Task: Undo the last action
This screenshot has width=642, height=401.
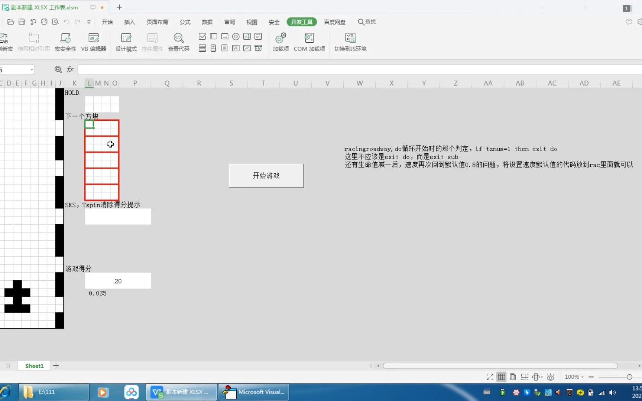Action: [67, 22]
